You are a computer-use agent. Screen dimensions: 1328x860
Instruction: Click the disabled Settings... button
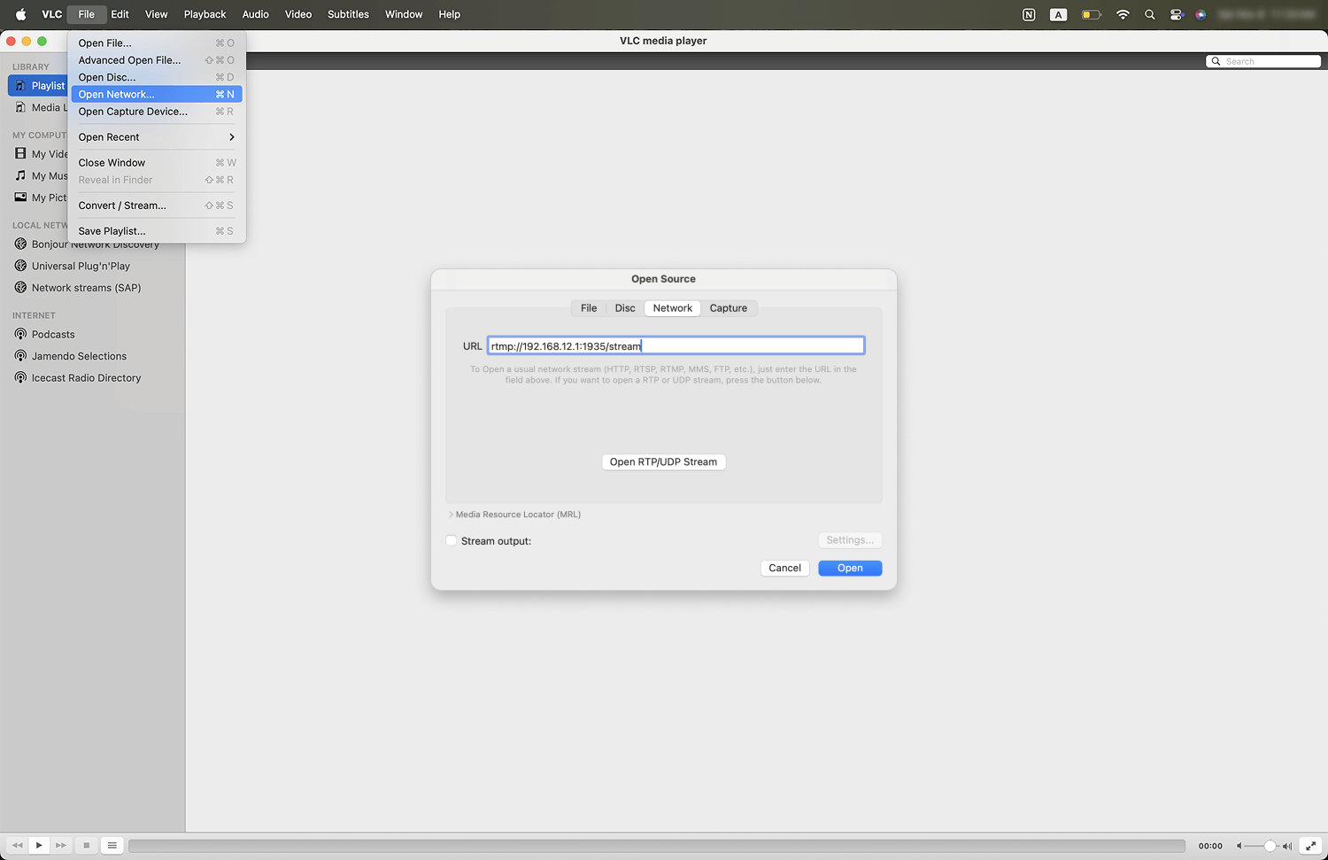(850, 540)
